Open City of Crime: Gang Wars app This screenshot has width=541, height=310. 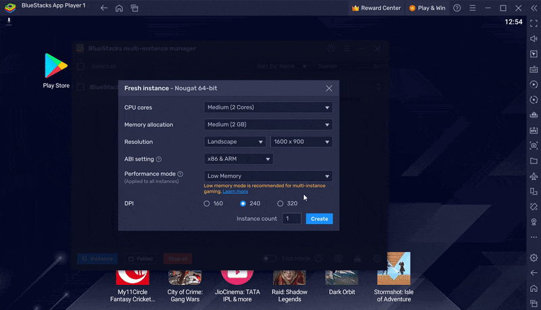pyautogui.click(x=185, y=286)
